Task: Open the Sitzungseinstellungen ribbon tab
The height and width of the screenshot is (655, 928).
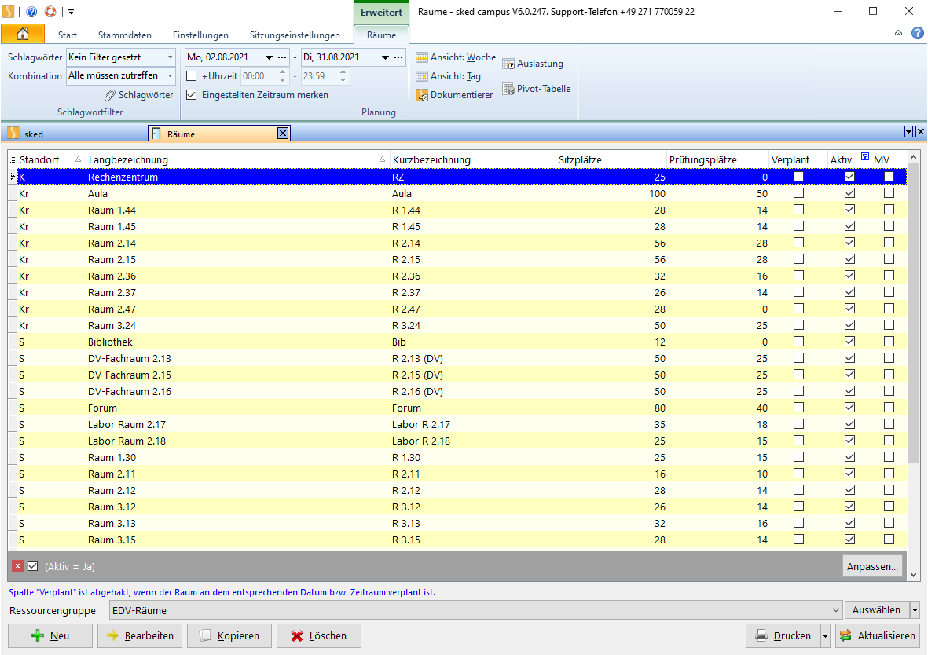Action: tap(295, 35)
